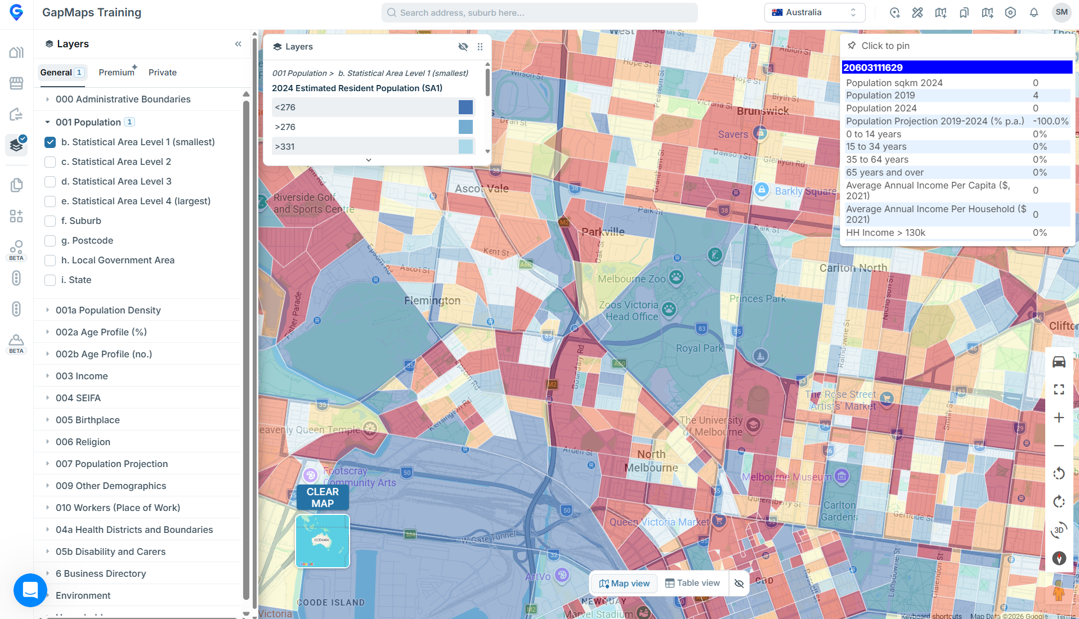The image size is (1079, 619).
Task: Tick the Postcode layer checkbox
Action: [50, 241]
